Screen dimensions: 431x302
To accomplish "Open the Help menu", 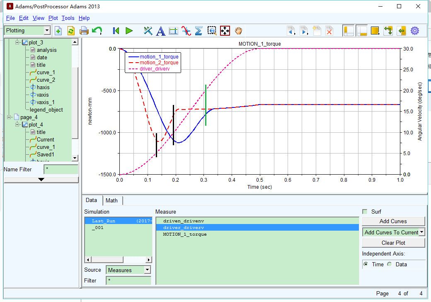I will tap(84, 18).
